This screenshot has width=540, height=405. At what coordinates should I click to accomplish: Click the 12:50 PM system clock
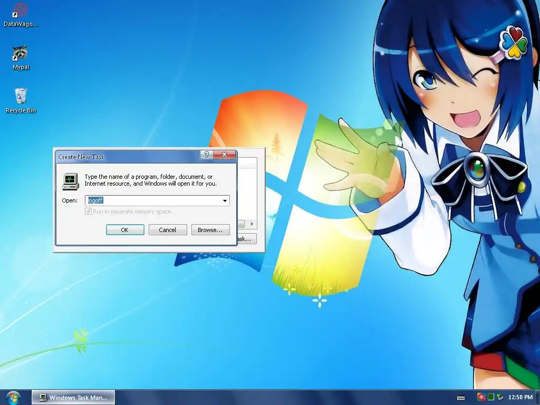pos(520,398)
